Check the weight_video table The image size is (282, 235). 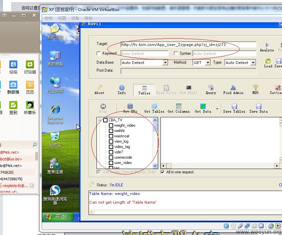[x=111, y=125]
